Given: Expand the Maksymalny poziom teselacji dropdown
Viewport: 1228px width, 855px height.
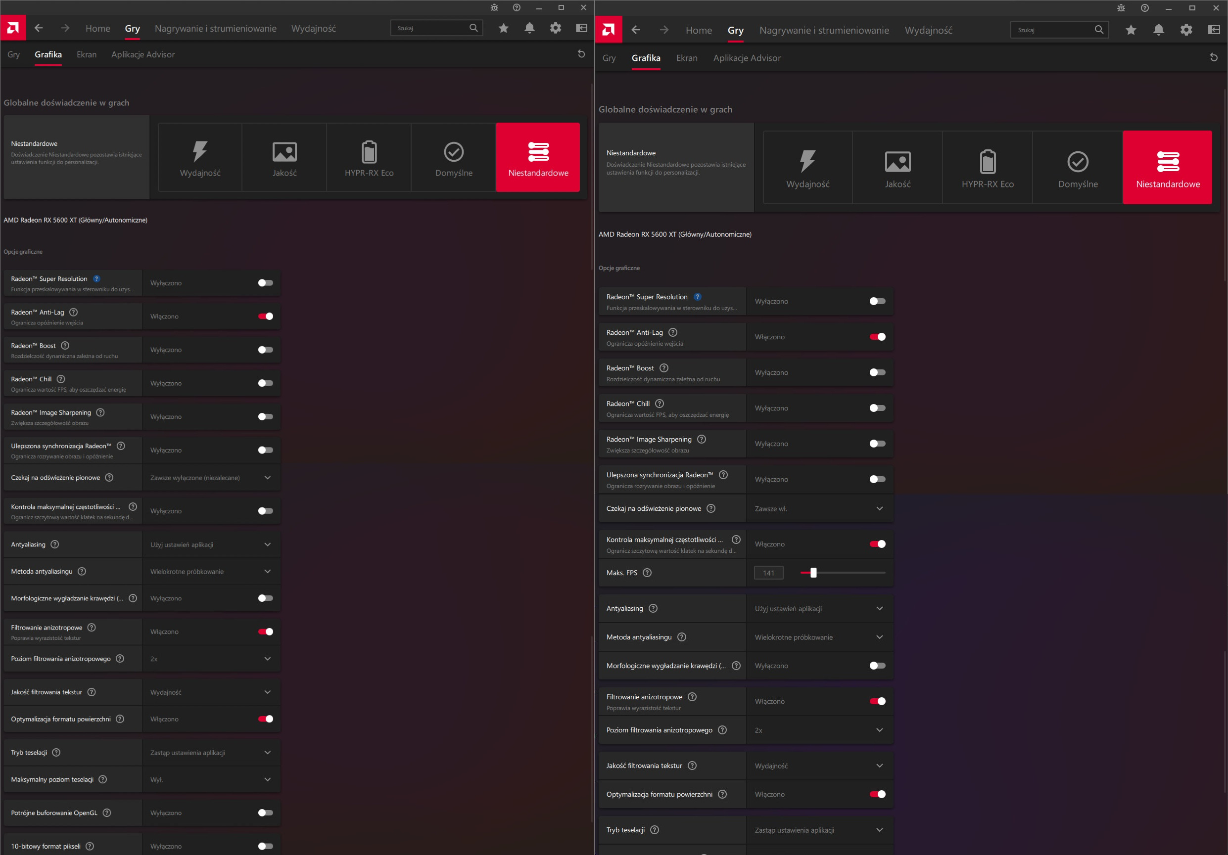Looking at the screenshot, I should click(x=211, y=780).
